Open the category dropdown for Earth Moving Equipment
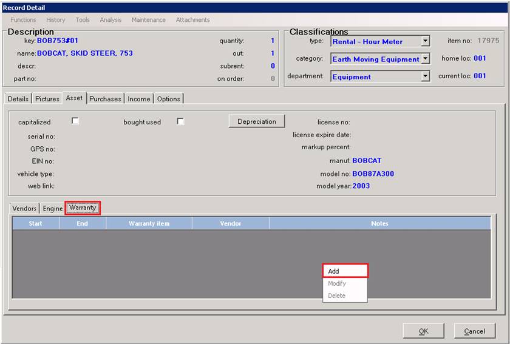 [425, 59]
